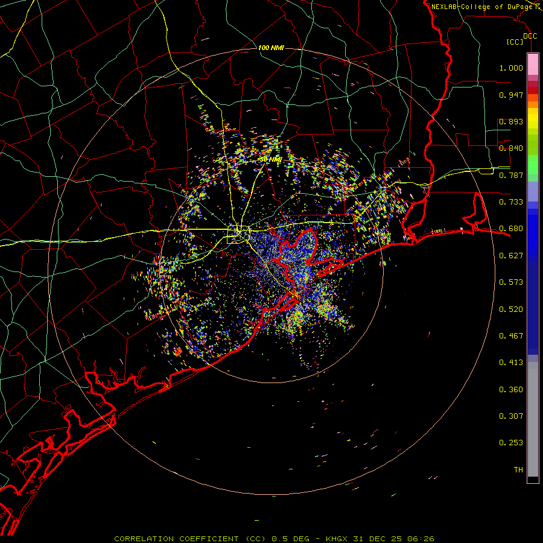Click the 100 NMI range ring label
Image resolution: width=543 pixels, height=543 pixels.
pyautogui.click(x=271, y=48)
